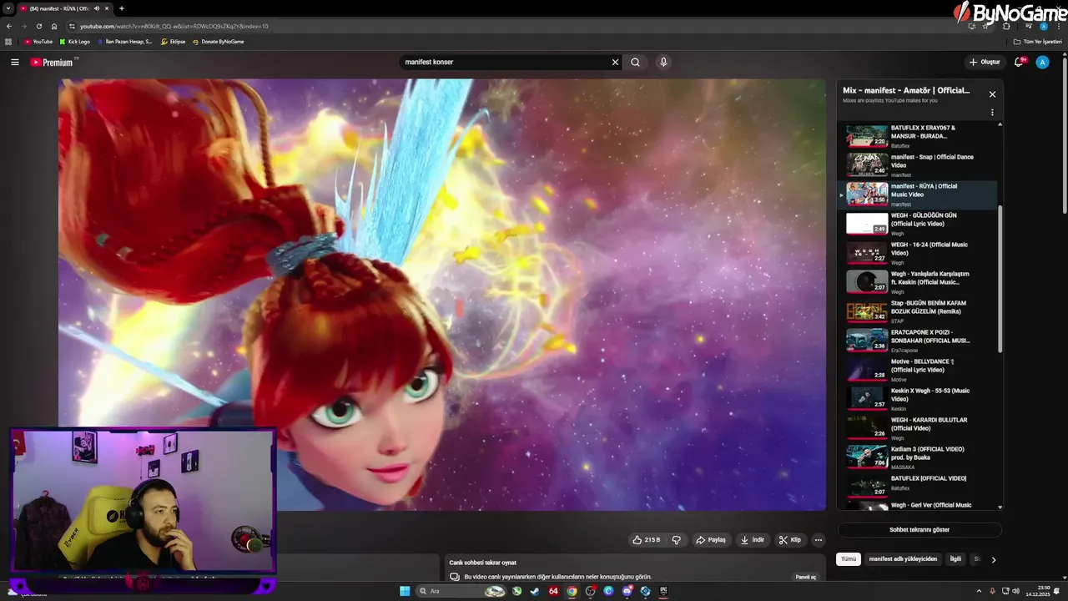
Task: Open more video actions ellipsis
Action: coord(819,540)
